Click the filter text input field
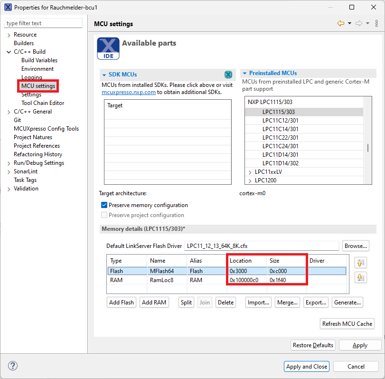 coord(43,23)
